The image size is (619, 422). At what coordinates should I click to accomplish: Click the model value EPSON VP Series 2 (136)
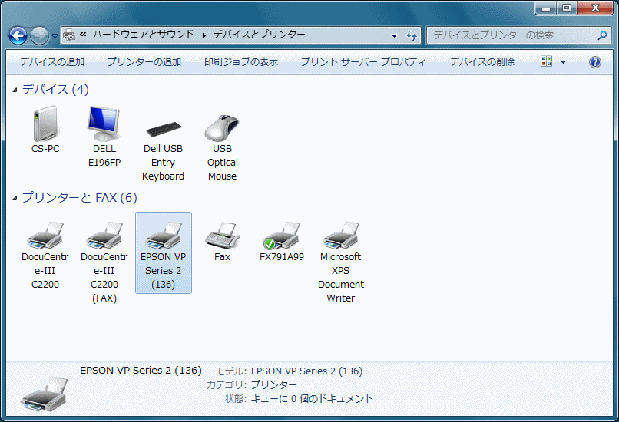[x=306, y=371]
